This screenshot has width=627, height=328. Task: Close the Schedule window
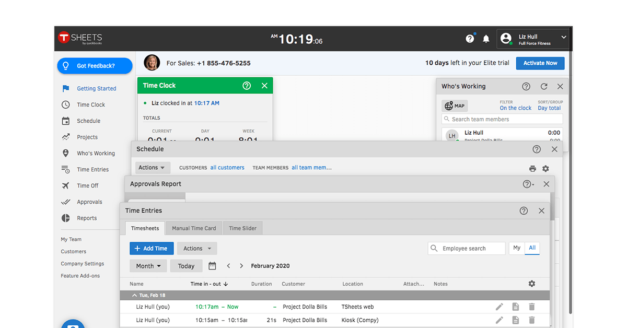(554, 149)
